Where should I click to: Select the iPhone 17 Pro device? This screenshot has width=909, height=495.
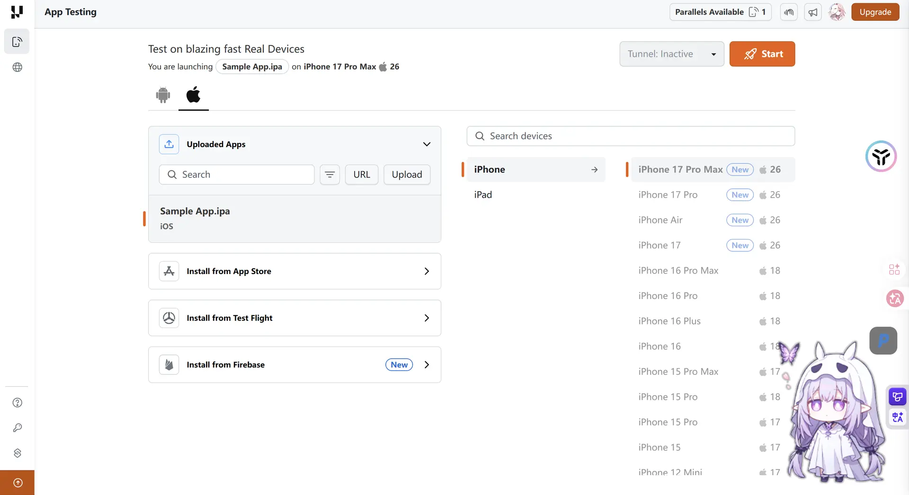713,194
